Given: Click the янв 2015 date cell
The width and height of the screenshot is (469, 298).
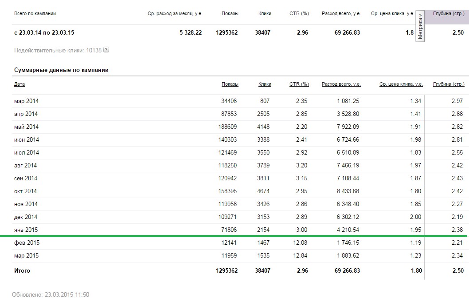Looking at the screenshot, I should coord(26,230).
